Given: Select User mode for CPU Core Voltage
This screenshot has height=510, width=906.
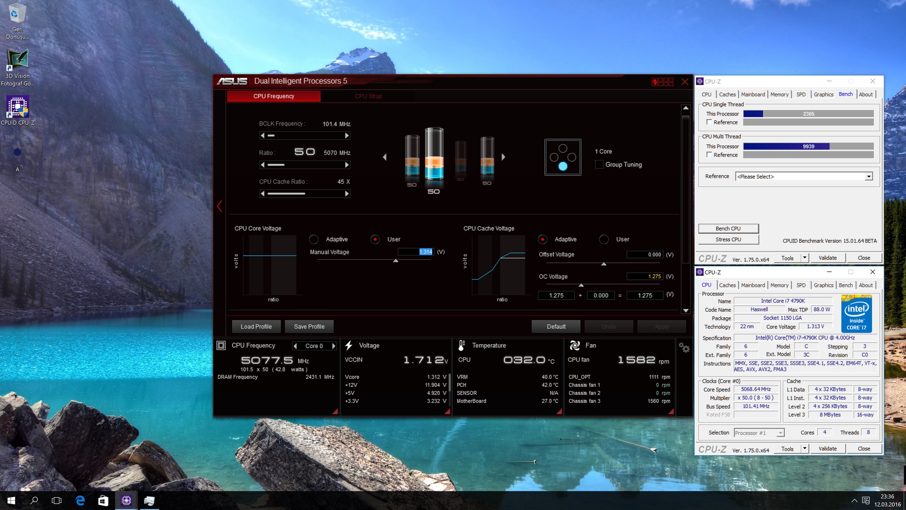Looking at the screenshot, I should 375,239.
